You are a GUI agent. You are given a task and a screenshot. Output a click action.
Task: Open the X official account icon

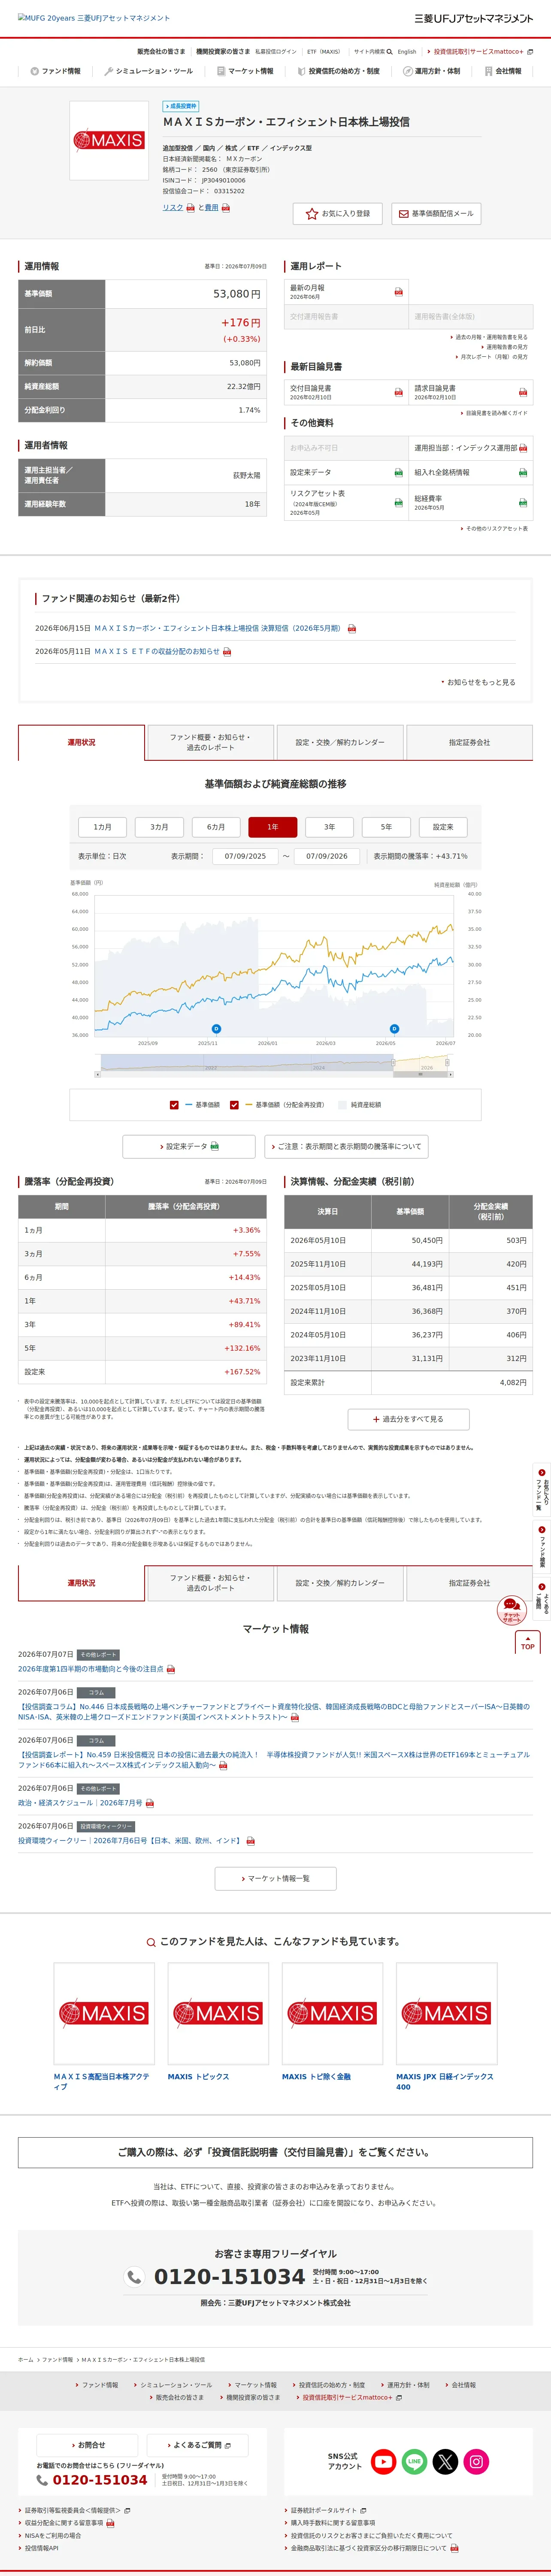click(x=446, y=2461)
